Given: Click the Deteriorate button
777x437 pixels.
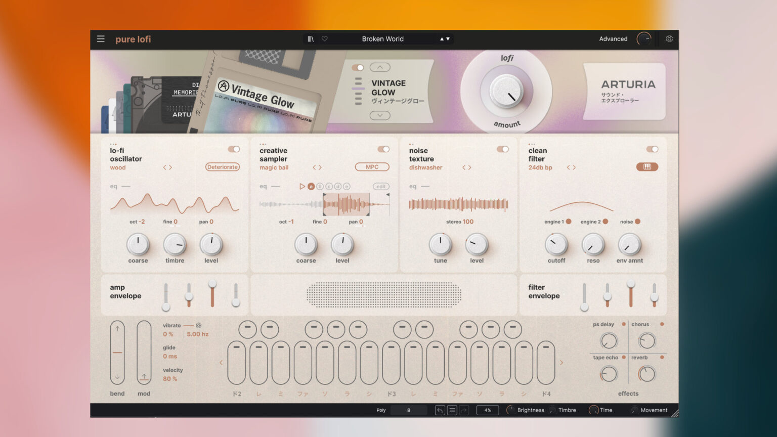Looking at the screenshot, I should 222,167.
